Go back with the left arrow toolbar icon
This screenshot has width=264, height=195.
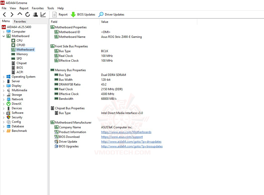5,15
